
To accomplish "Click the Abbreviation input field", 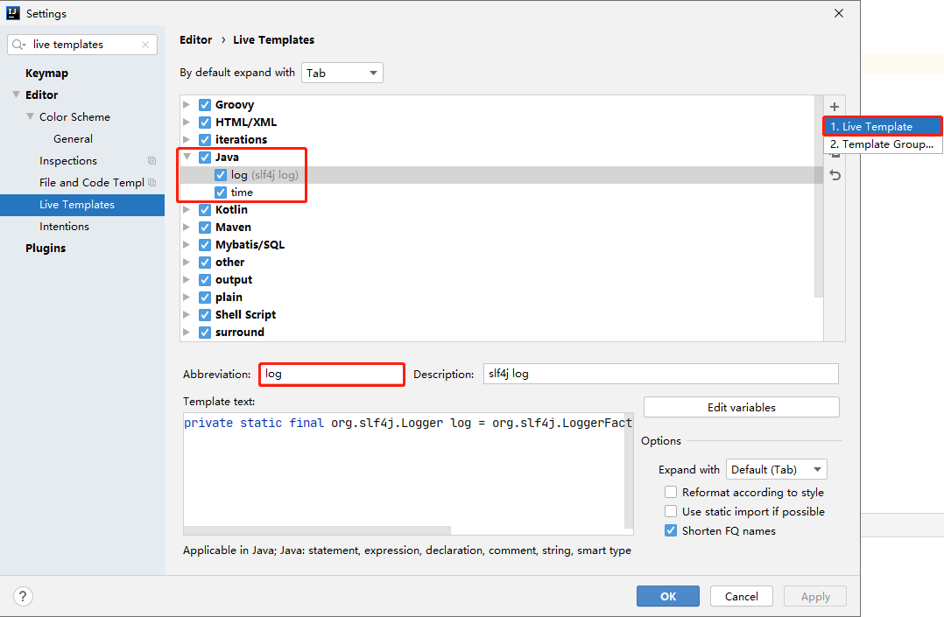I will click(x=332, y=374).
